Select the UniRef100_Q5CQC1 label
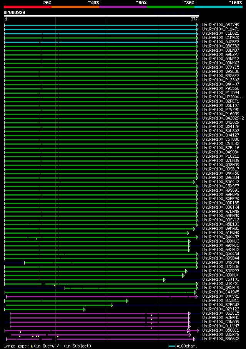 tap(221, 330)
